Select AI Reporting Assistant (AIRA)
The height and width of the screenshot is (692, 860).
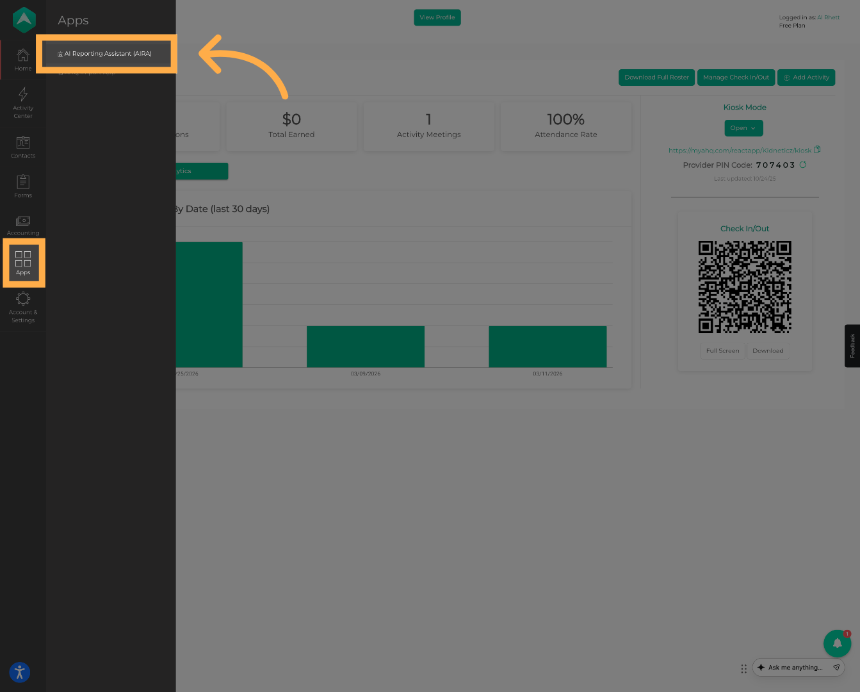107,54
